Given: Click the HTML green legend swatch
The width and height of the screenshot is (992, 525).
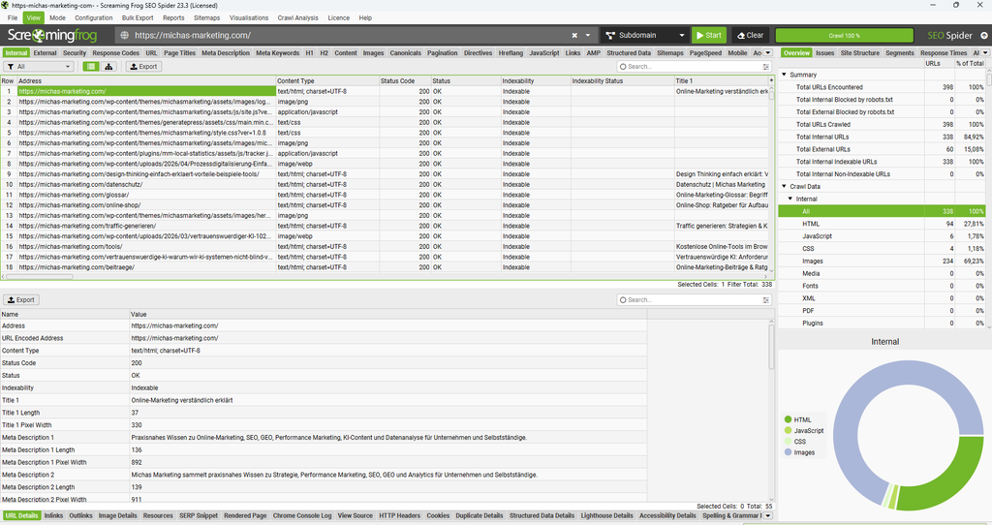Looking at the screenshot, I should pyautogui.click(x=788, y=419).
